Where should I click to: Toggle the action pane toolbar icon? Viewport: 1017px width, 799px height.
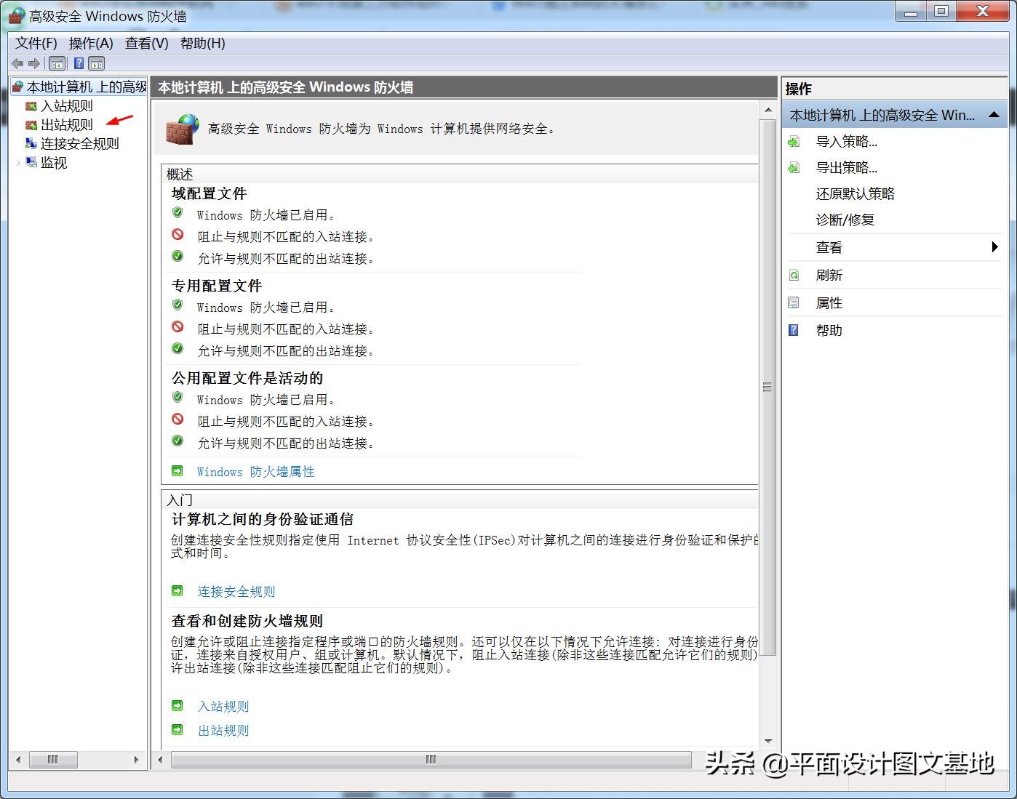pos(96,63)
